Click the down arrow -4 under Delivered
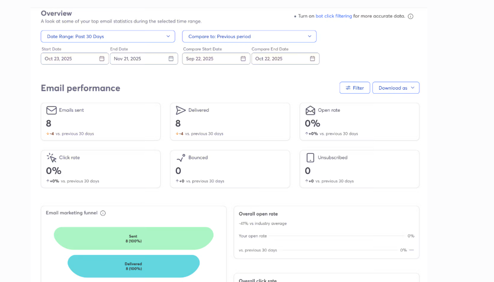The image size is (494, 282). 179,134
